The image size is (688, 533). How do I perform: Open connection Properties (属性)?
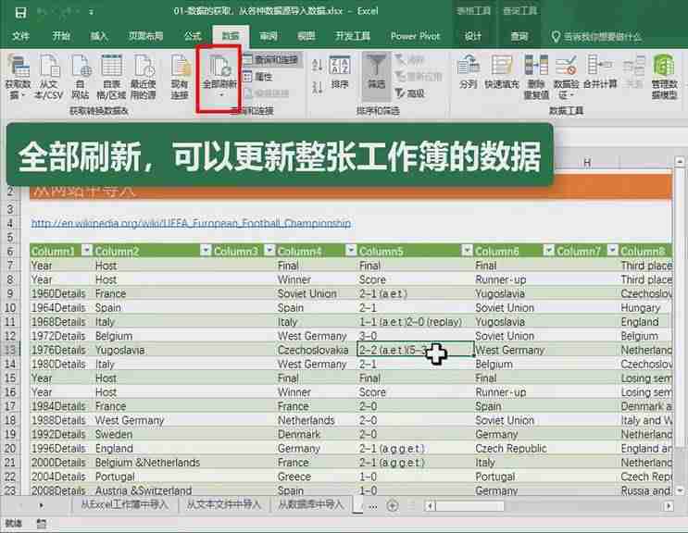(258, 77)
